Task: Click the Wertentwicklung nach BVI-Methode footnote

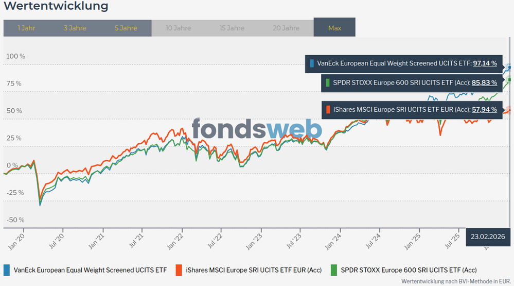Action: pyautogui.click(x=456, y=281)
